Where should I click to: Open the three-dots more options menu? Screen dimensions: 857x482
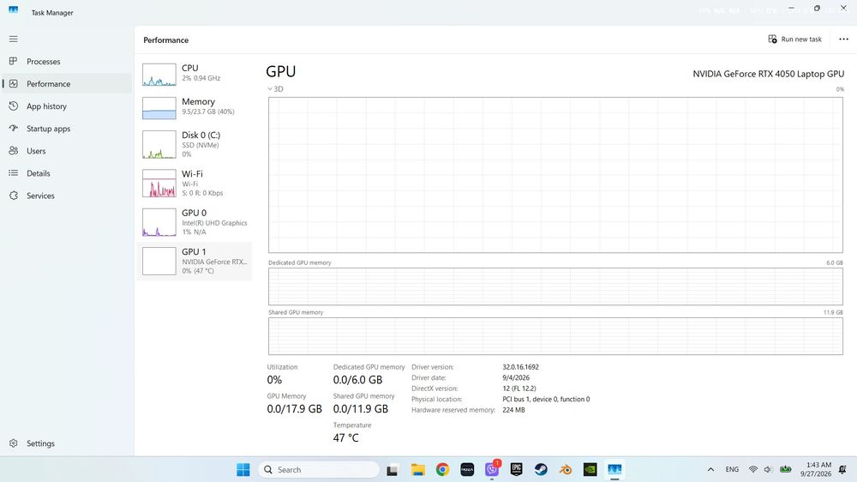843,39
